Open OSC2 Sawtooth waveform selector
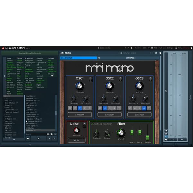Screen dimensions: 193x193 [x=110, y=115]
